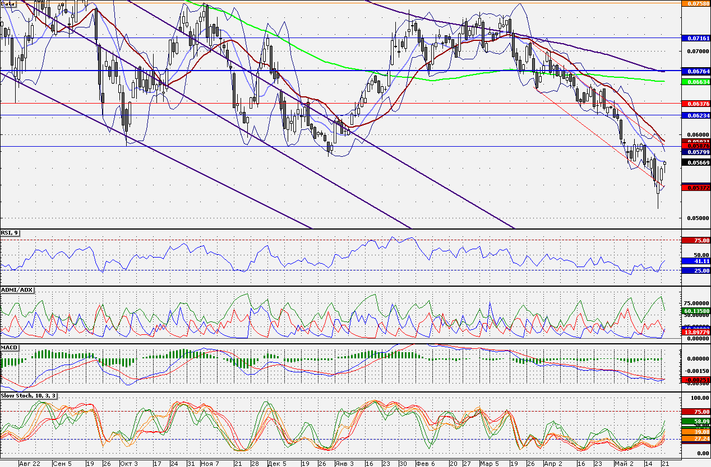
Task: Click the Мар 5 date on time axis
Action: click(x=490, y=464)
